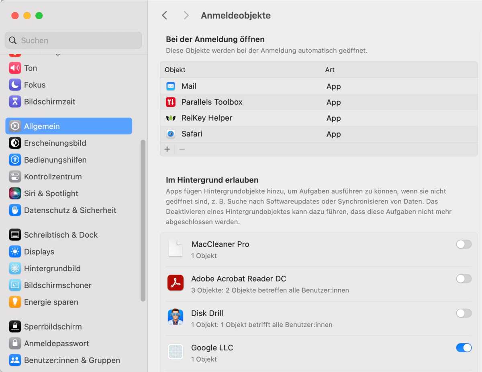Screen dimensions: 482x372
Task: Click the Bildschirmzeit hourglass icon
Action: pos(15,102)
